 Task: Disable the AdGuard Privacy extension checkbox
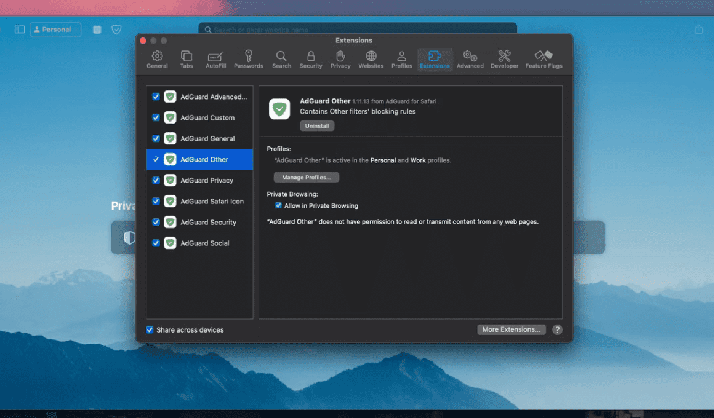pyautogui.click(x=156, y=180)
